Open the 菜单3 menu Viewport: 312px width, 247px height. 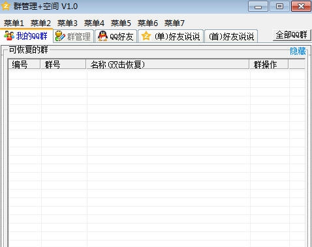(67, 23)
